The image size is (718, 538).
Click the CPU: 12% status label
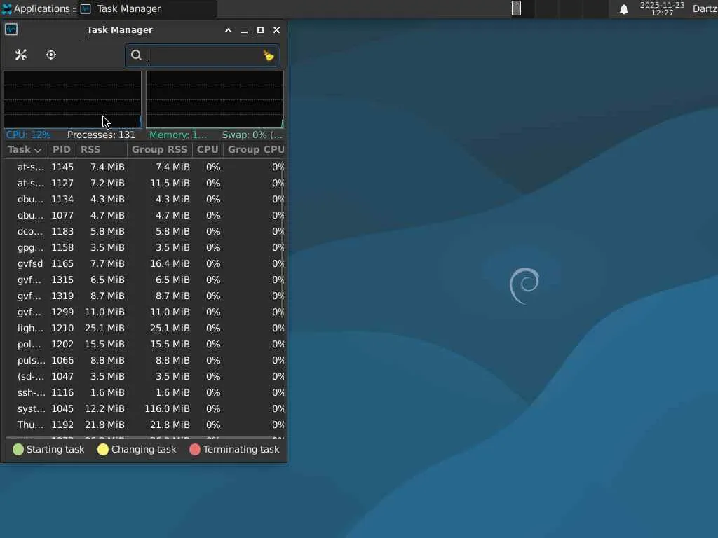(28, 135)
